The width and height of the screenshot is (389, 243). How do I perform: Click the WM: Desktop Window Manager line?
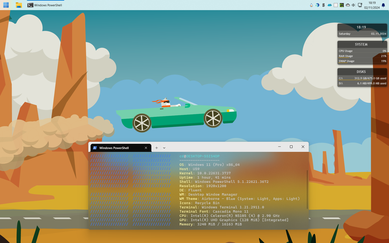click(x=208, y=194)
